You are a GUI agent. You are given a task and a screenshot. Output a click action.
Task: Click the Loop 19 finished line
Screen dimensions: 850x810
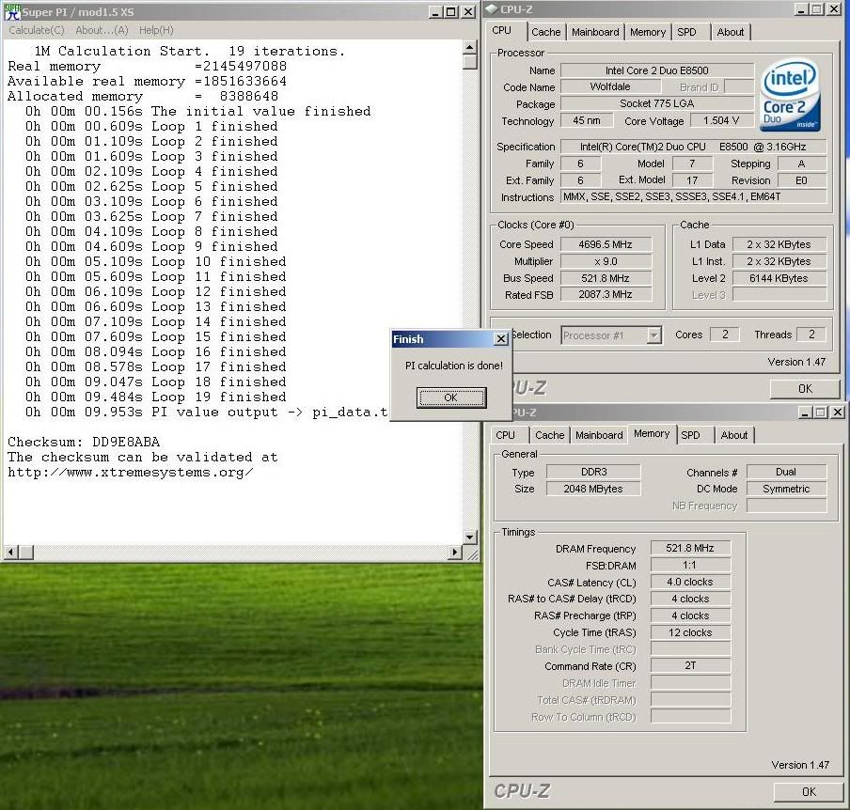point(155,397)
